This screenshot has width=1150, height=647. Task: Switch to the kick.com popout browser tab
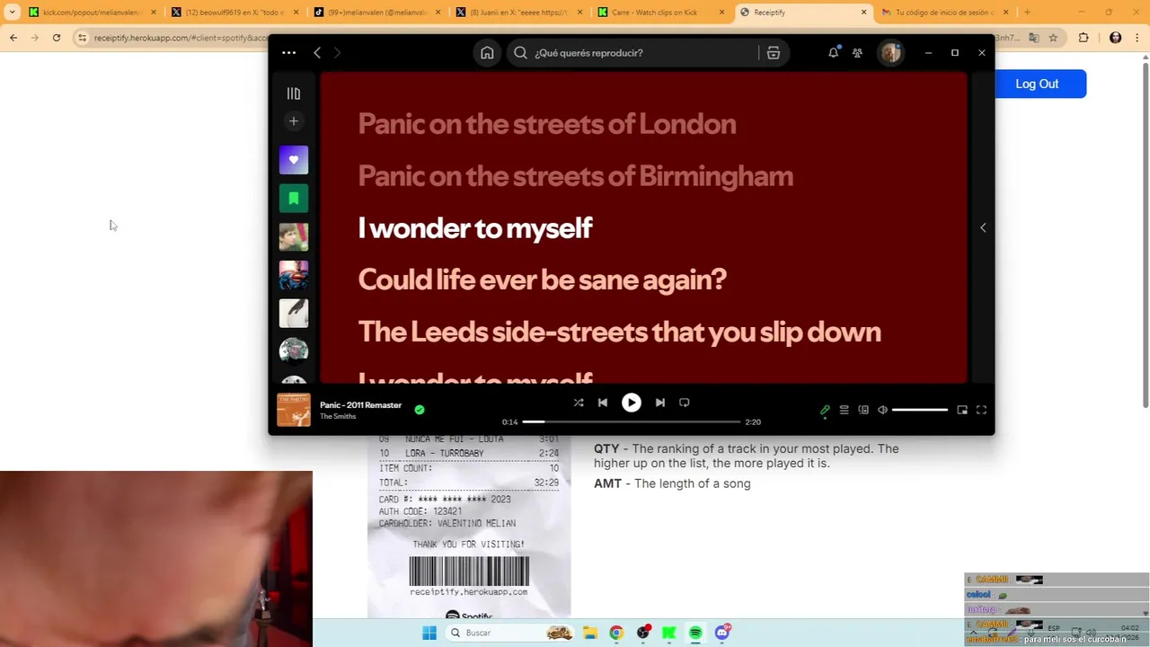point(91,13)
